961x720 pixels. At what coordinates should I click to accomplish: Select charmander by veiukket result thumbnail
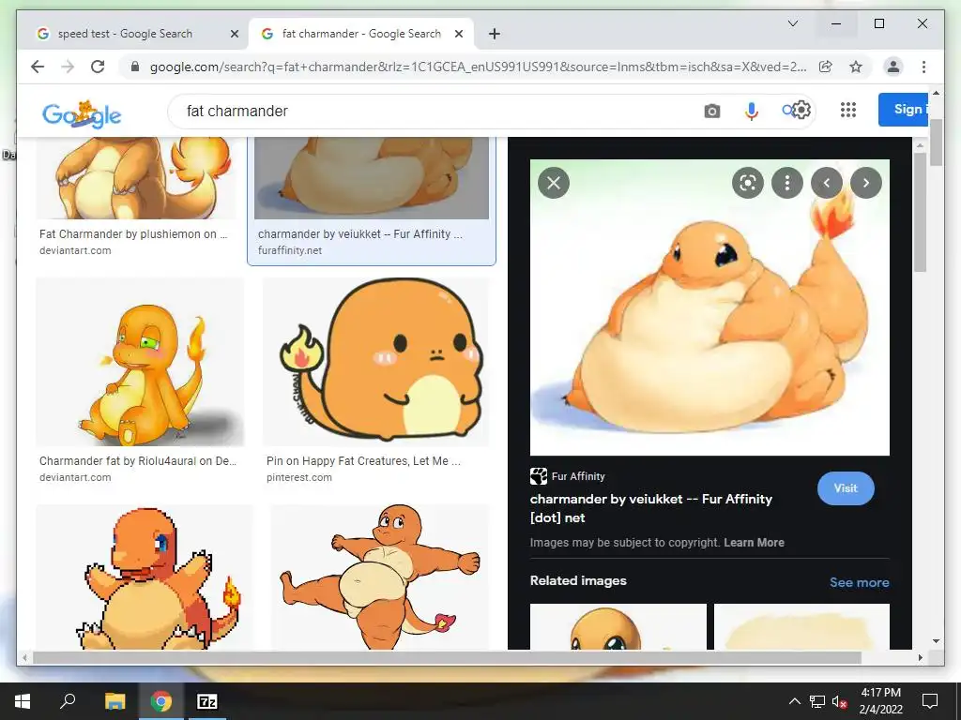[372, 178]
